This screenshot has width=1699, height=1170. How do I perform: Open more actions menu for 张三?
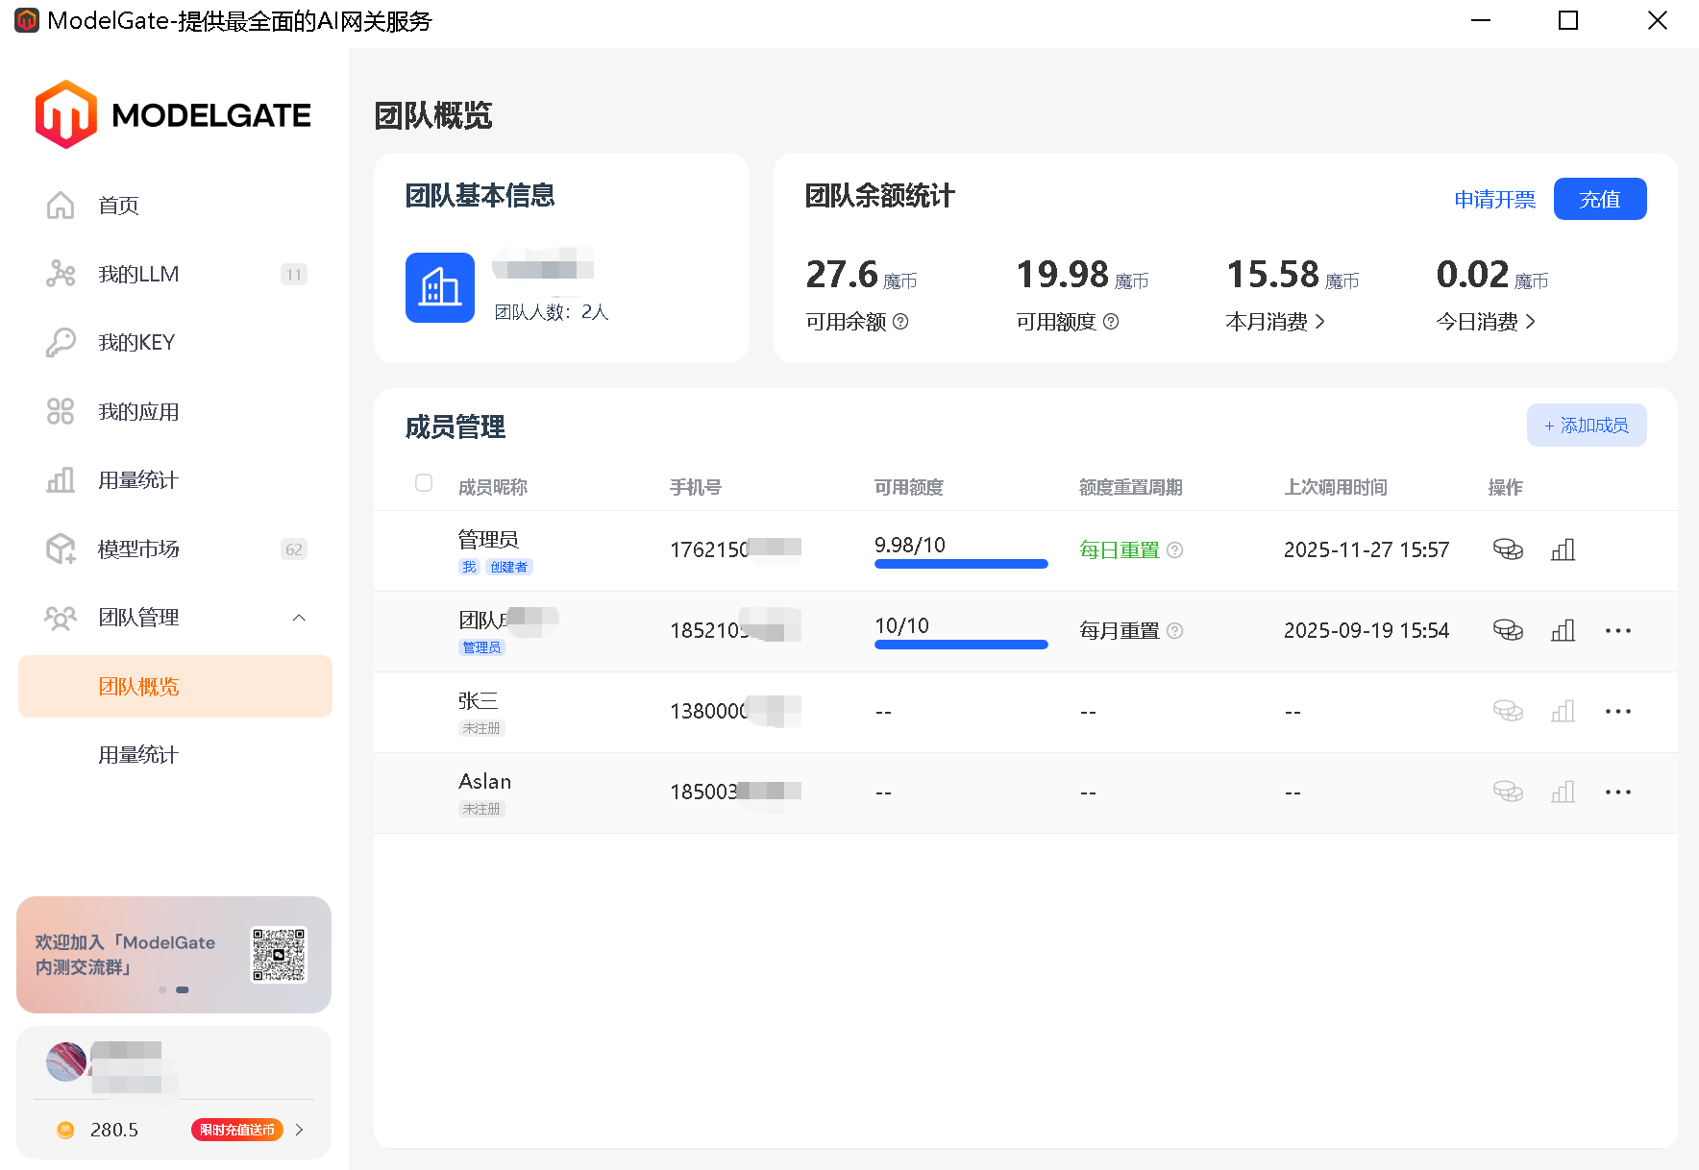[x=1618, y=711]
